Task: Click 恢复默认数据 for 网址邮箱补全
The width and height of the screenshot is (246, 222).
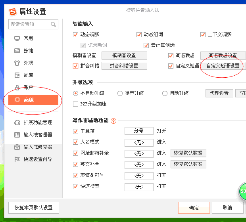Action: 188,153
